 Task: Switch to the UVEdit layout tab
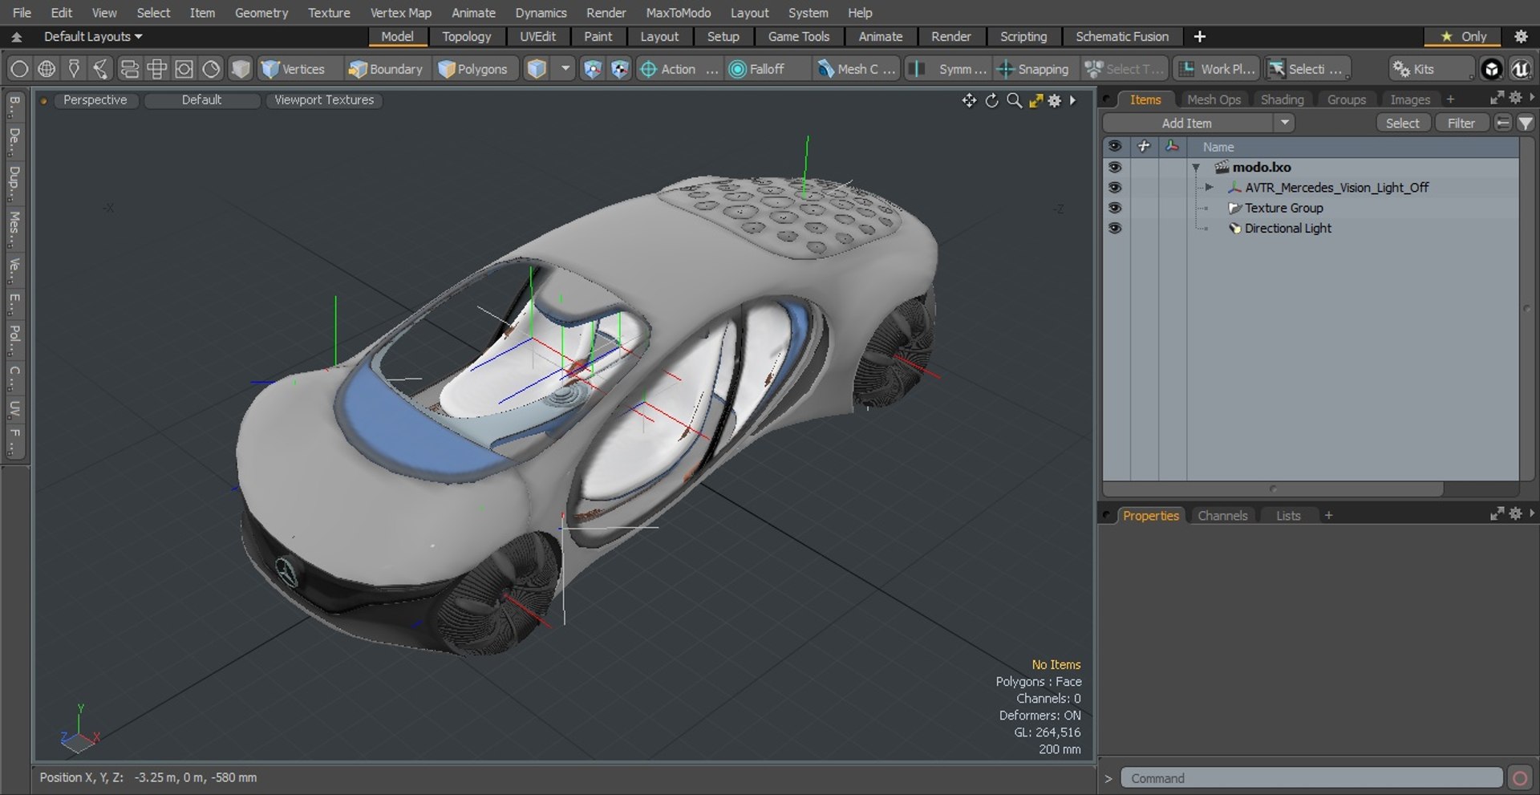(x=537, y=37)
